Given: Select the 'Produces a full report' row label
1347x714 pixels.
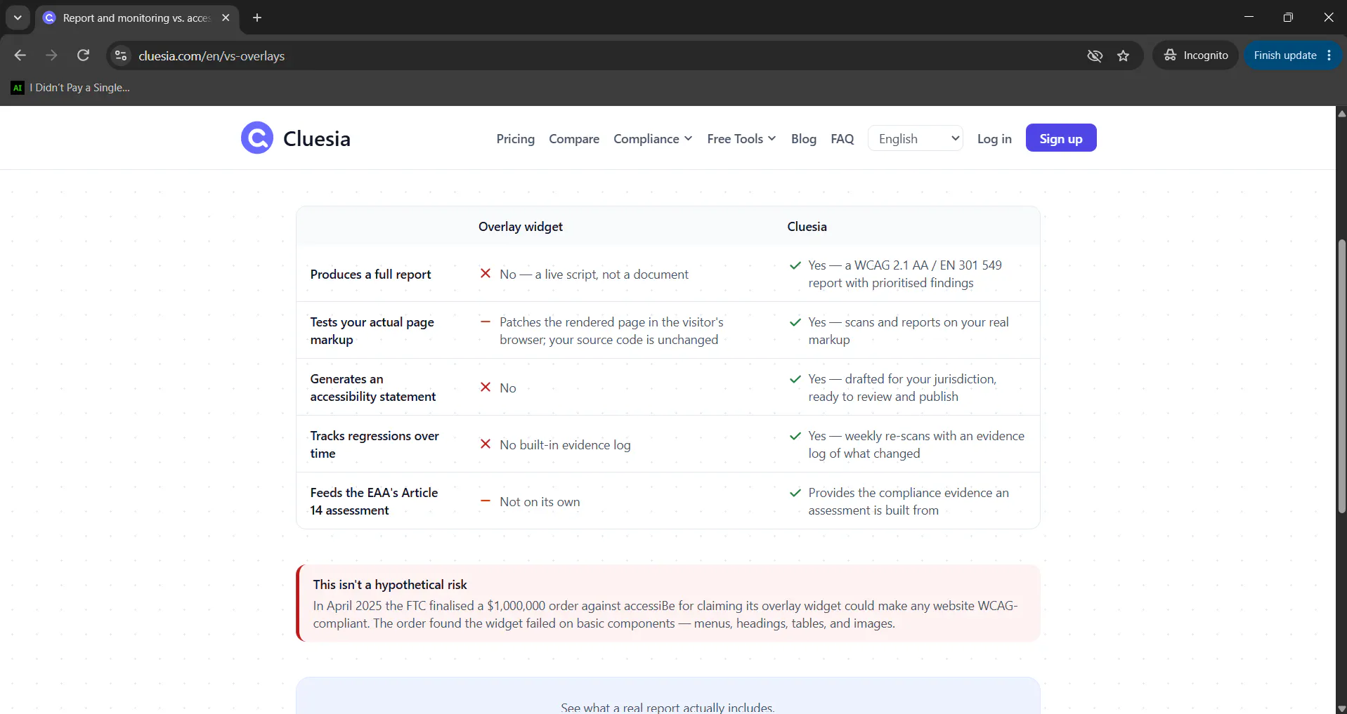Looking at the screenshot, I should click(x=370, y=275).
